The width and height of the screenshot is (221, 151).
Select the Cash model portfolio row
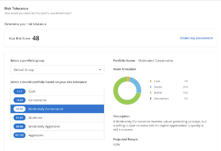click(57, 91)
